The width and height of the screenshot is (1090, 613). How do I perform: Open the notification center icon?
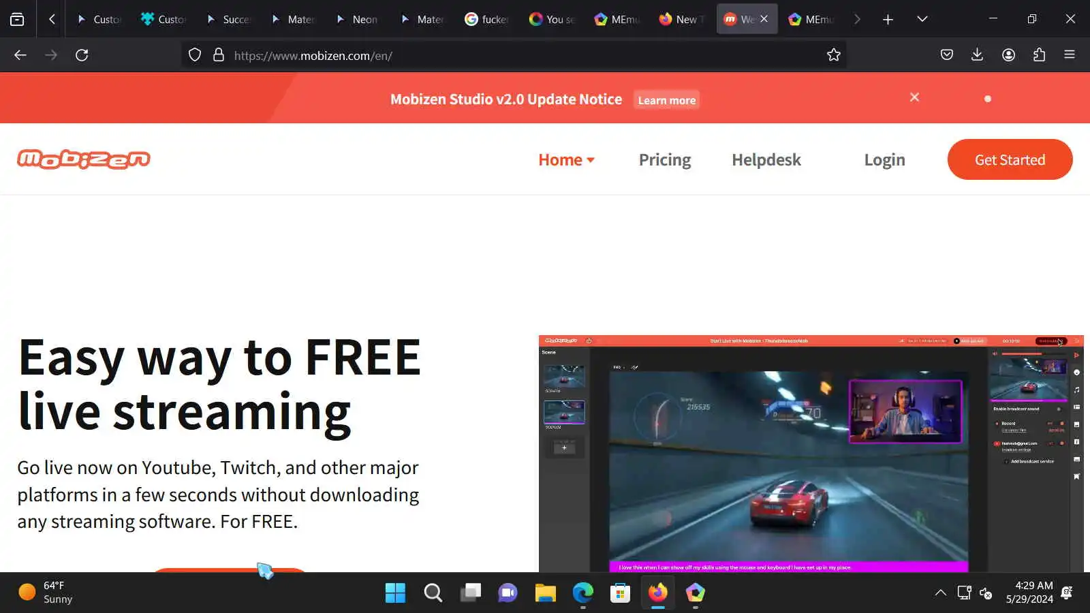tap(1068, 593)
